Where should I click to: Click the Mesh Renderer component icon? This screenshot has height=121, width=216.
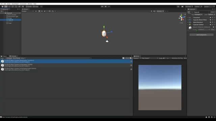[190, 22]
